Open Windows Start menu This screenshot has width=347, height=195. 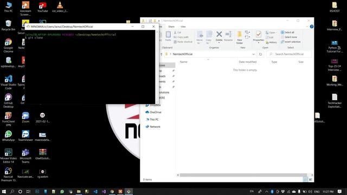4,191
